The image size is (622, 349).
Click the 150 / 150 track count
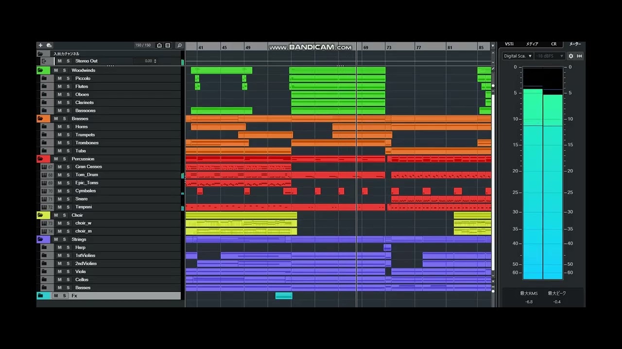(x=143, y=45)
